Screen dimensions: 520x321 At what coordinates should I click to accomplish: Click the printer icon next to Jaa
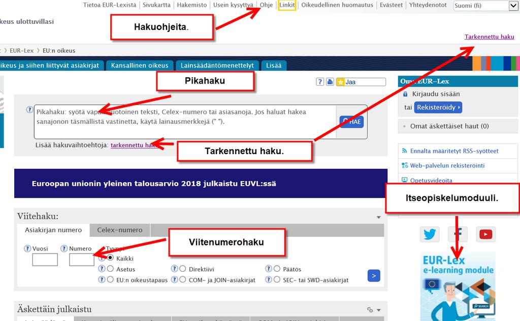pyautogui.click(x=330, y=82)
